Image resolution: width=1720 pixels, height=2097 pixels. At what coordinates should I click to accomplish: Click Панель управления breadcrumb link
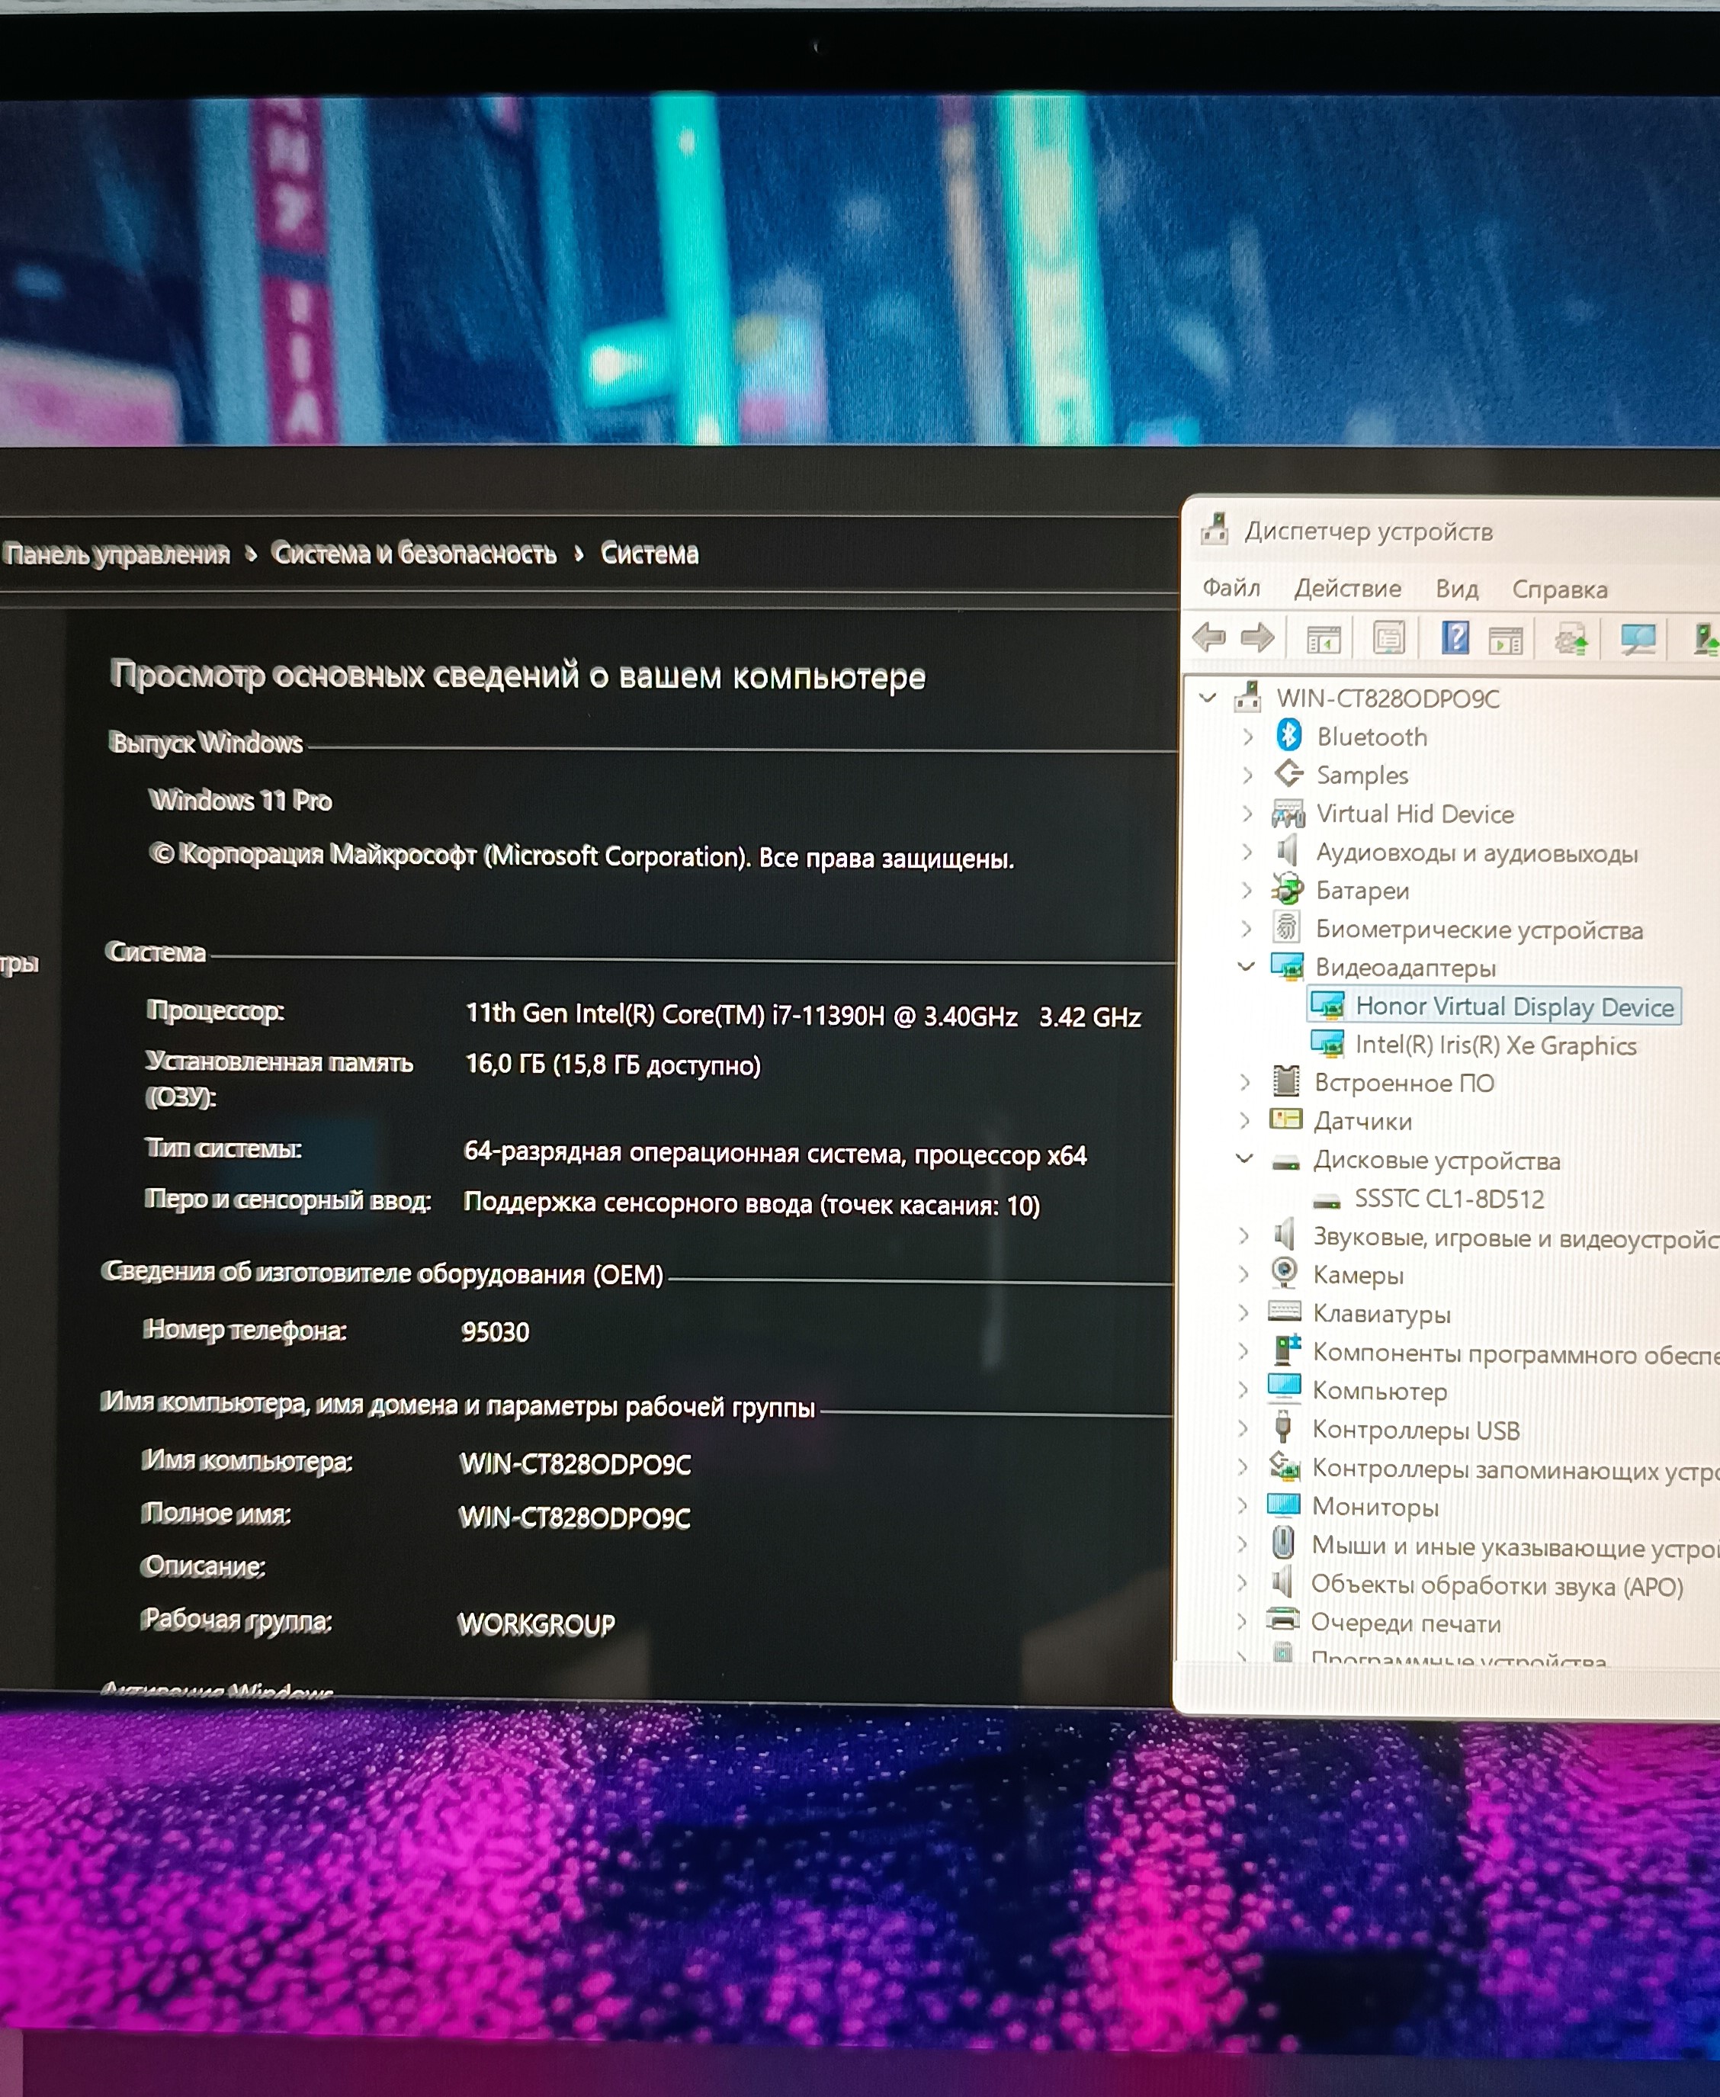(117, 553)
